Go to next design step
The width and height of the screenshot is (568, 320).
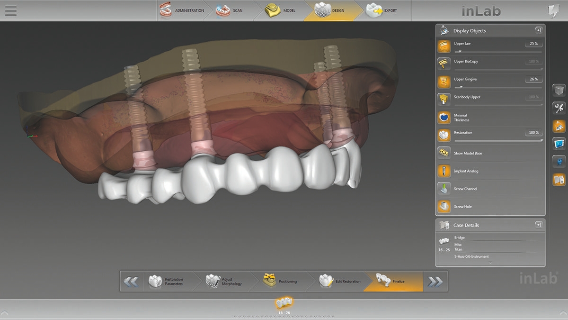tap(435, 282)
